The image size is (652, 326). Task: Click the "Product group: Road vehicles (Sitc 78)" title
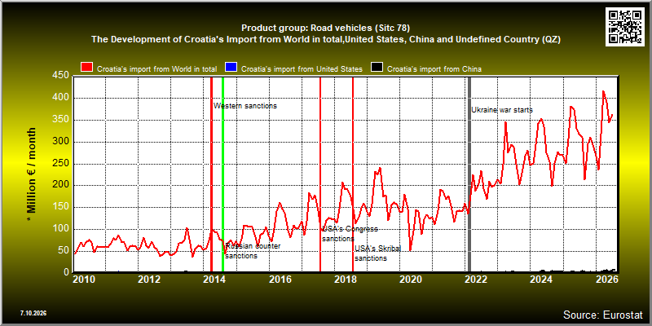(325, 29)
